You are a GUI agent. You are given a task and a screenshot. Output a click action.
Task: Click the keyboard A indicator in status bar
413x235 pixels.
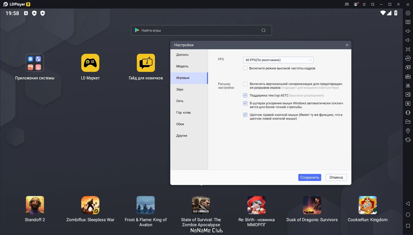(x=26, y=13)
